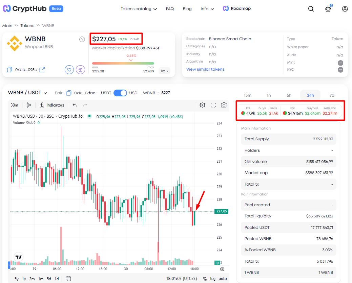Click the compare scales icon in header
352x283 pixels.
[x=328, y=9]
